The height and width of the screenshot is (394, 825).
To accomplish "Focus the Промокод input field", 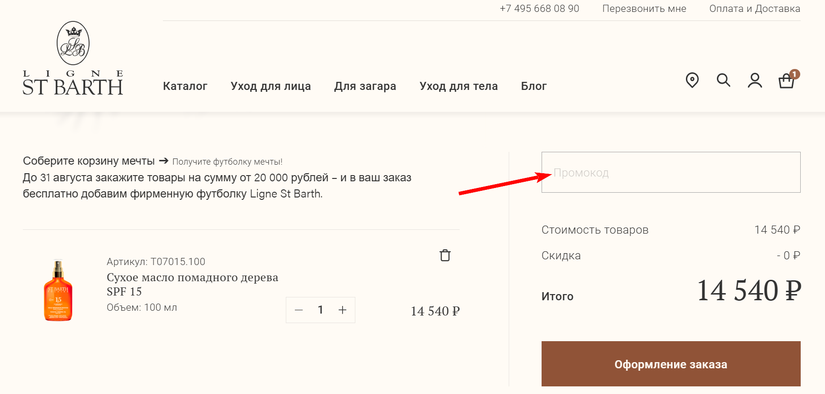I will (671, 172).
